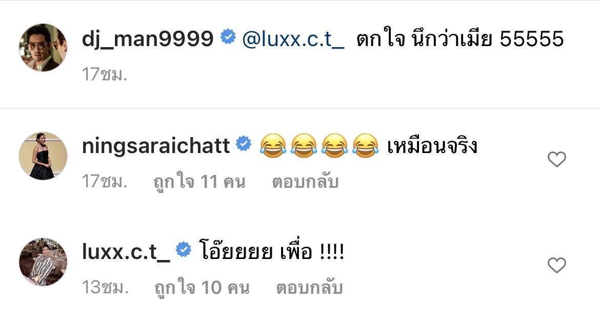Screen dimensions: 600x325
Task: Reply to luxx.c.t_ with ตอบกลับ
Action: point(309,288)
